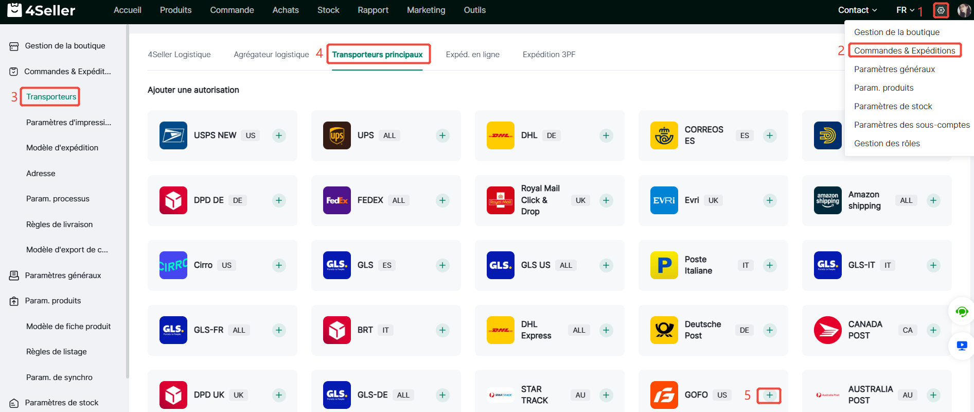The width and height of the screenshot is (974, 412).
Task: Open the Contact dropdown
Action: pyautogui.click(x=857, y=10)
